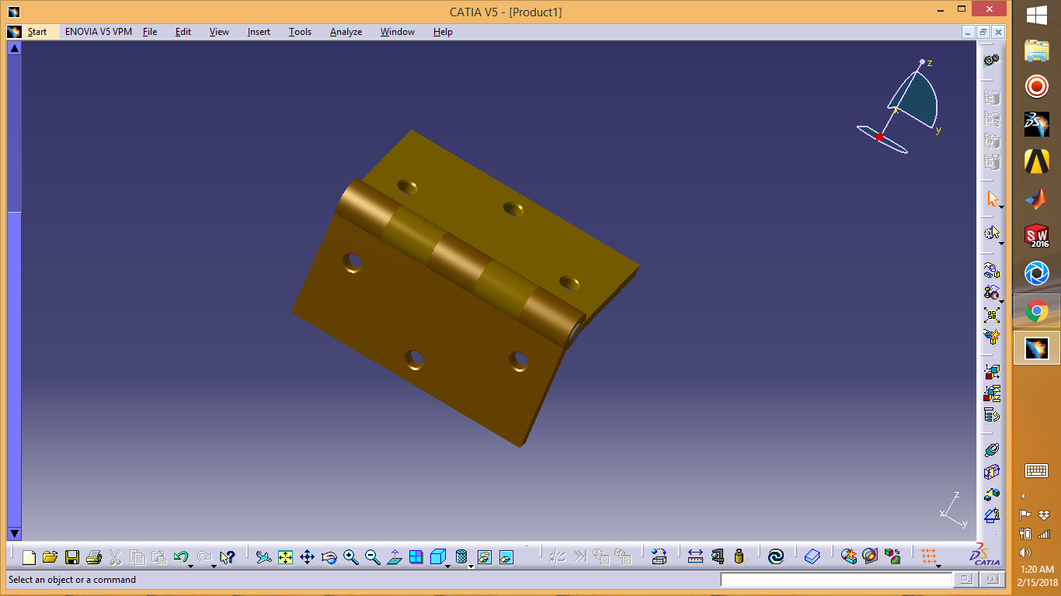Open a file with the folder icon
The height and width of the screenshot is (596, 1061).
tap(50, 556)
